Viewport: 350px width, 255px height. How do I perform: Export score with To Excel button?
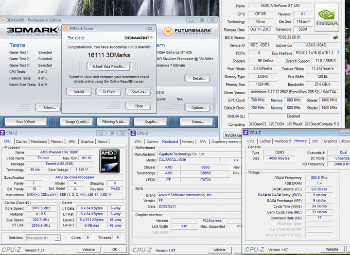[x=108, y=92]
